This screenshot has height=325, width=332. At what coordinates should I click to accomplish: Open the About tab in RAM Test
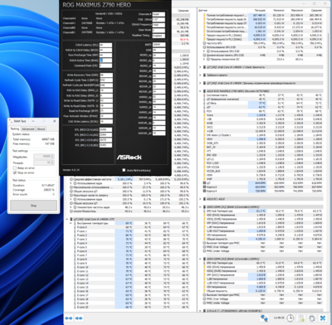click(41, 129)
